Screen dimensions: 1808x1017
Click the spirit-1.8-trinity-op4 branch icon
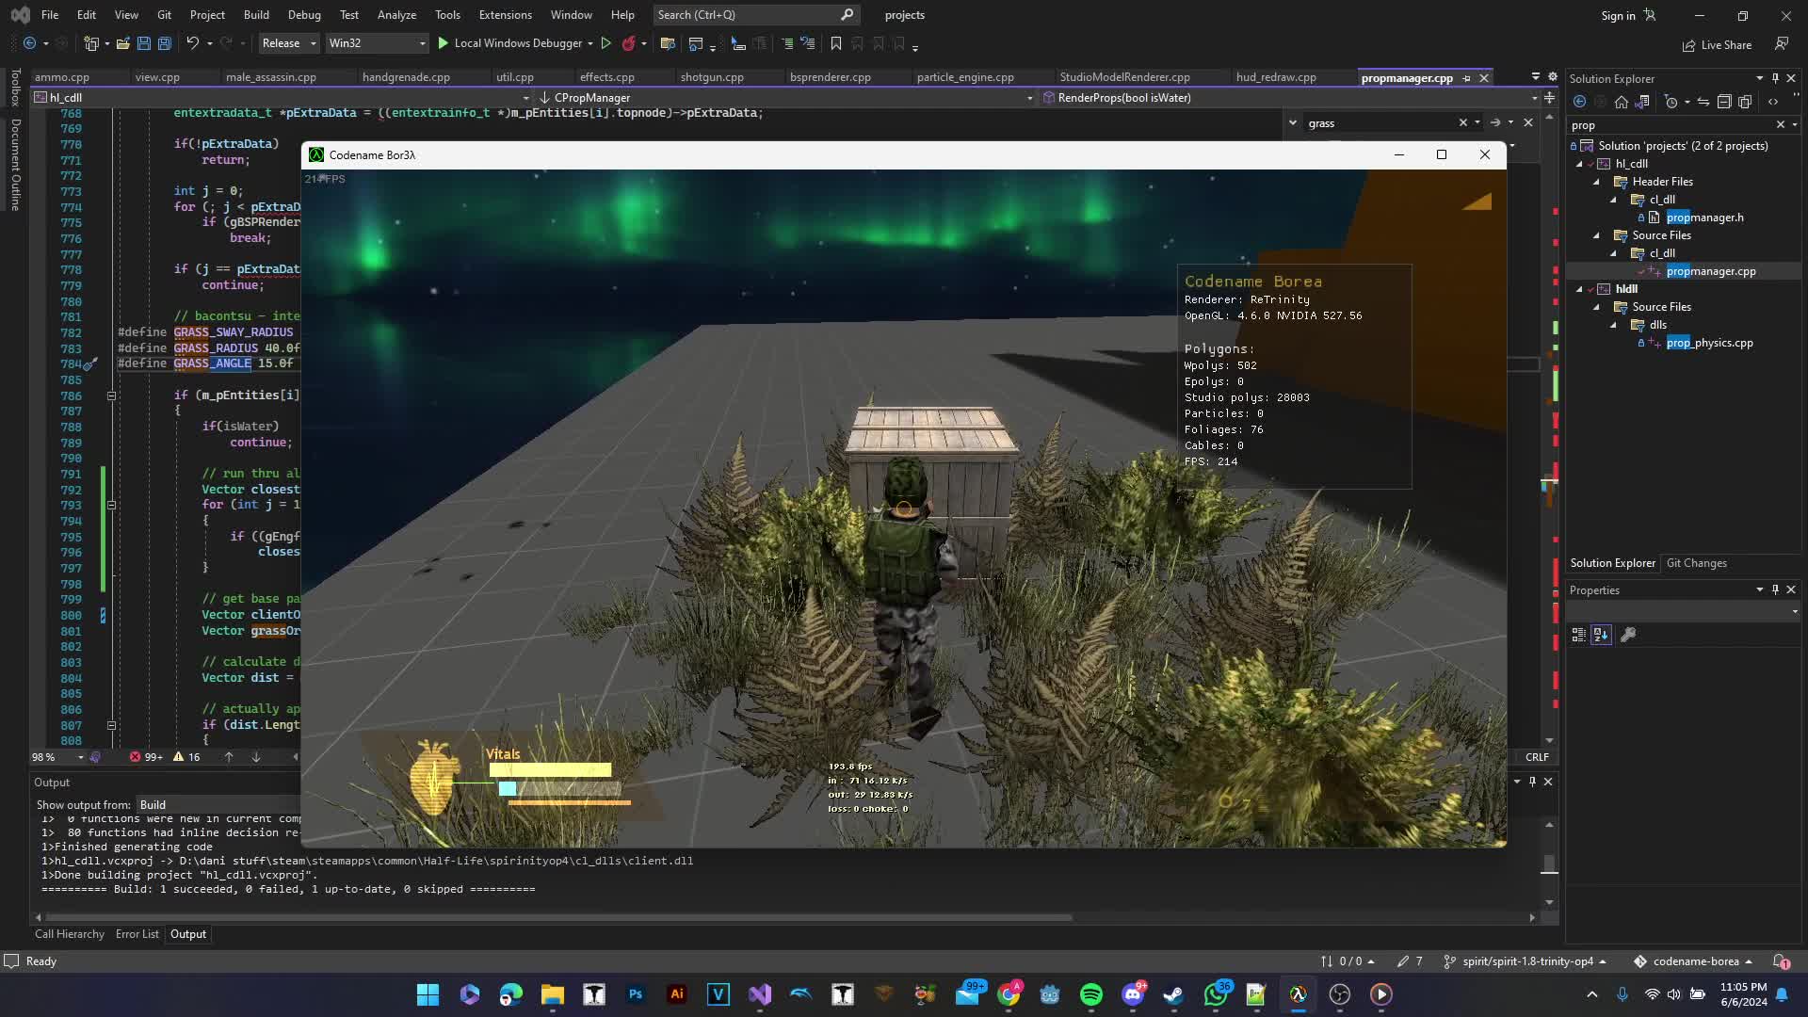(1448, 960)
